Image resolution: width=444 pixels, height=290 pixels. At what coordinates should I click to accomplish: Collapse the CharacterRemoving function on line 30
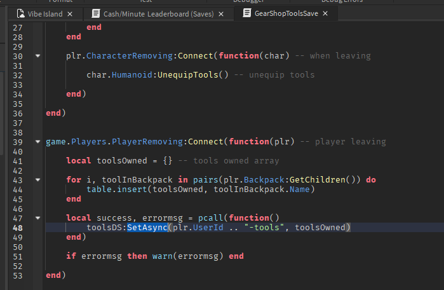37,56
